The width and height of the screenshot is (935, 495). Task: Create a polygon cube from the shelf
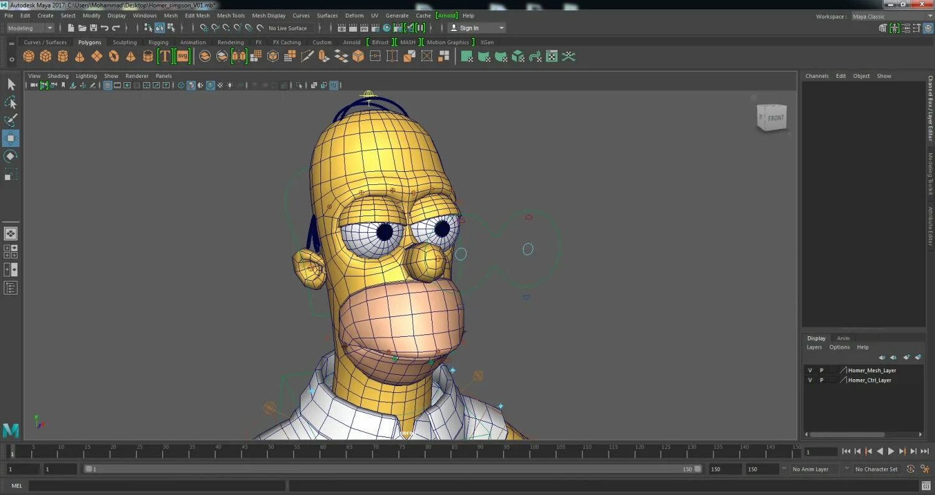(46, 57)
